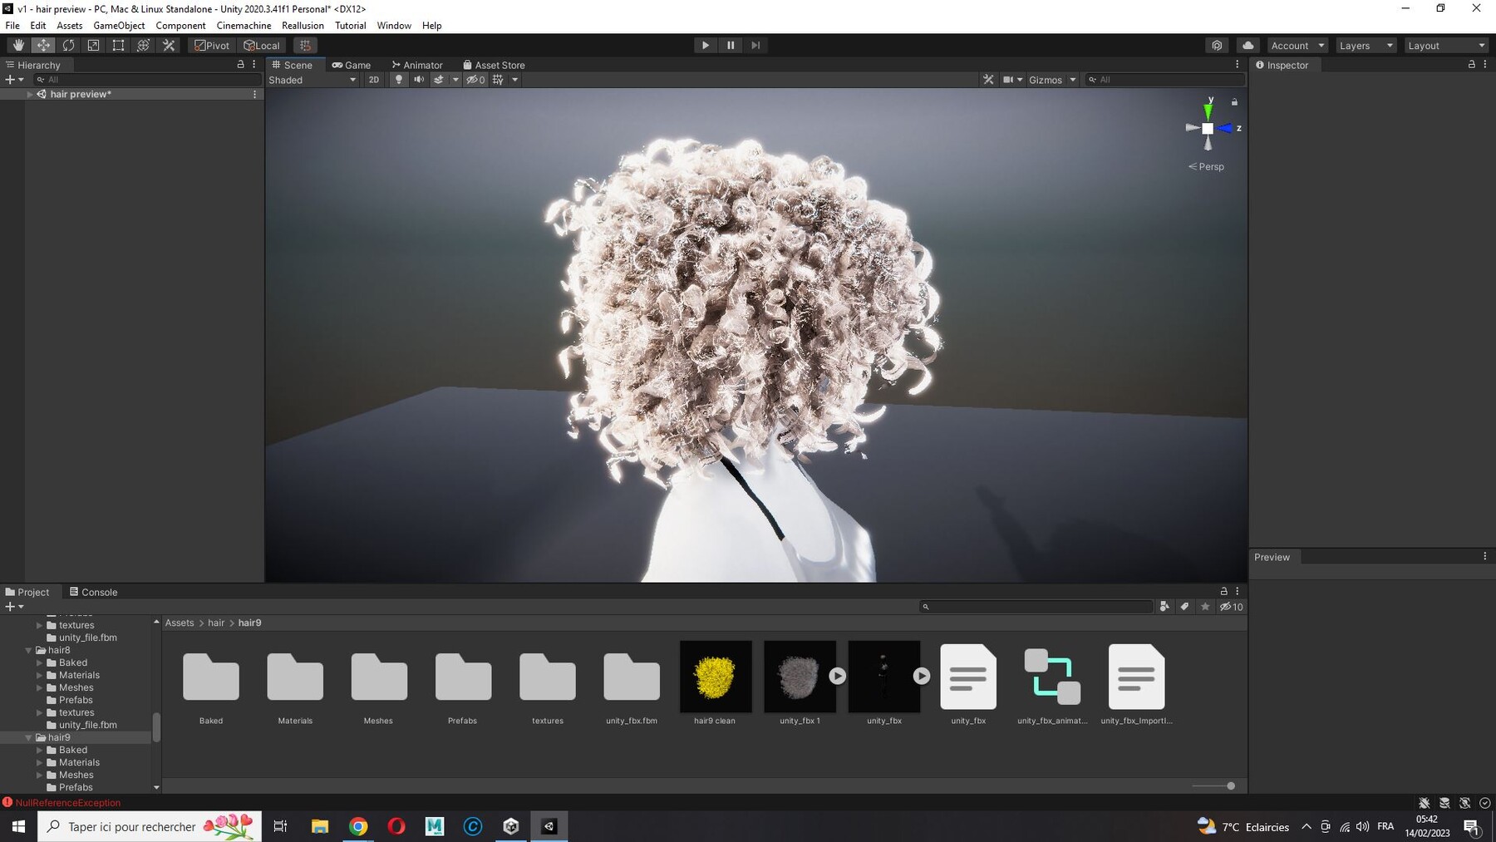This screenshot has width=1496, height=842.
Task: Select the Hand tool
Action: [x=18, y=46]
